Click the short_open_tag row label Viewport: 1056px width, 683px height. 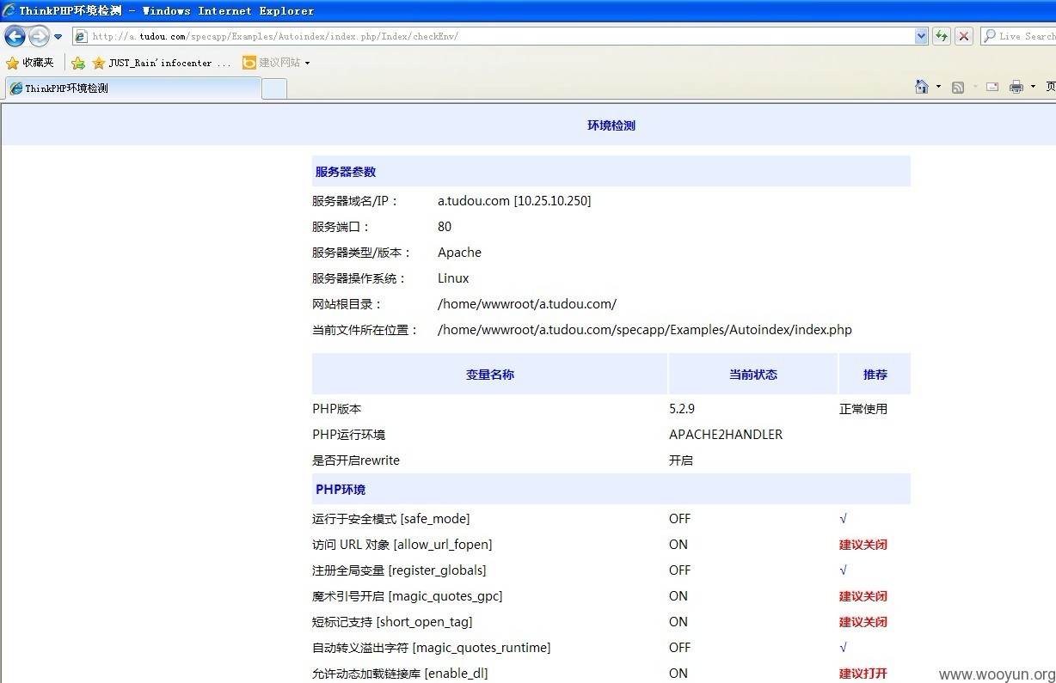pyautogui.click(x=392, y=622)
